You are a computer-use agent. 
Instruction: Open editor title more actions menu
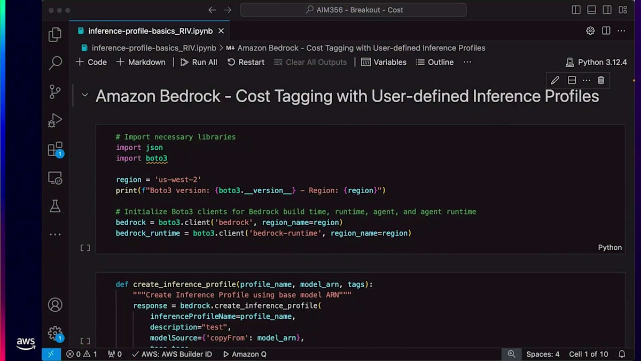621,31
